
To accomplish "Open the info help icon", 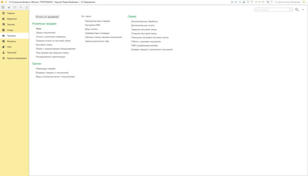I will pos(304,2).
